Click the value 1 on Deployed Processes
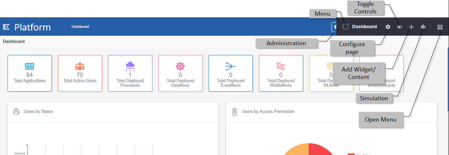Viewport: 449px width, 155px height. pos(130,75)
